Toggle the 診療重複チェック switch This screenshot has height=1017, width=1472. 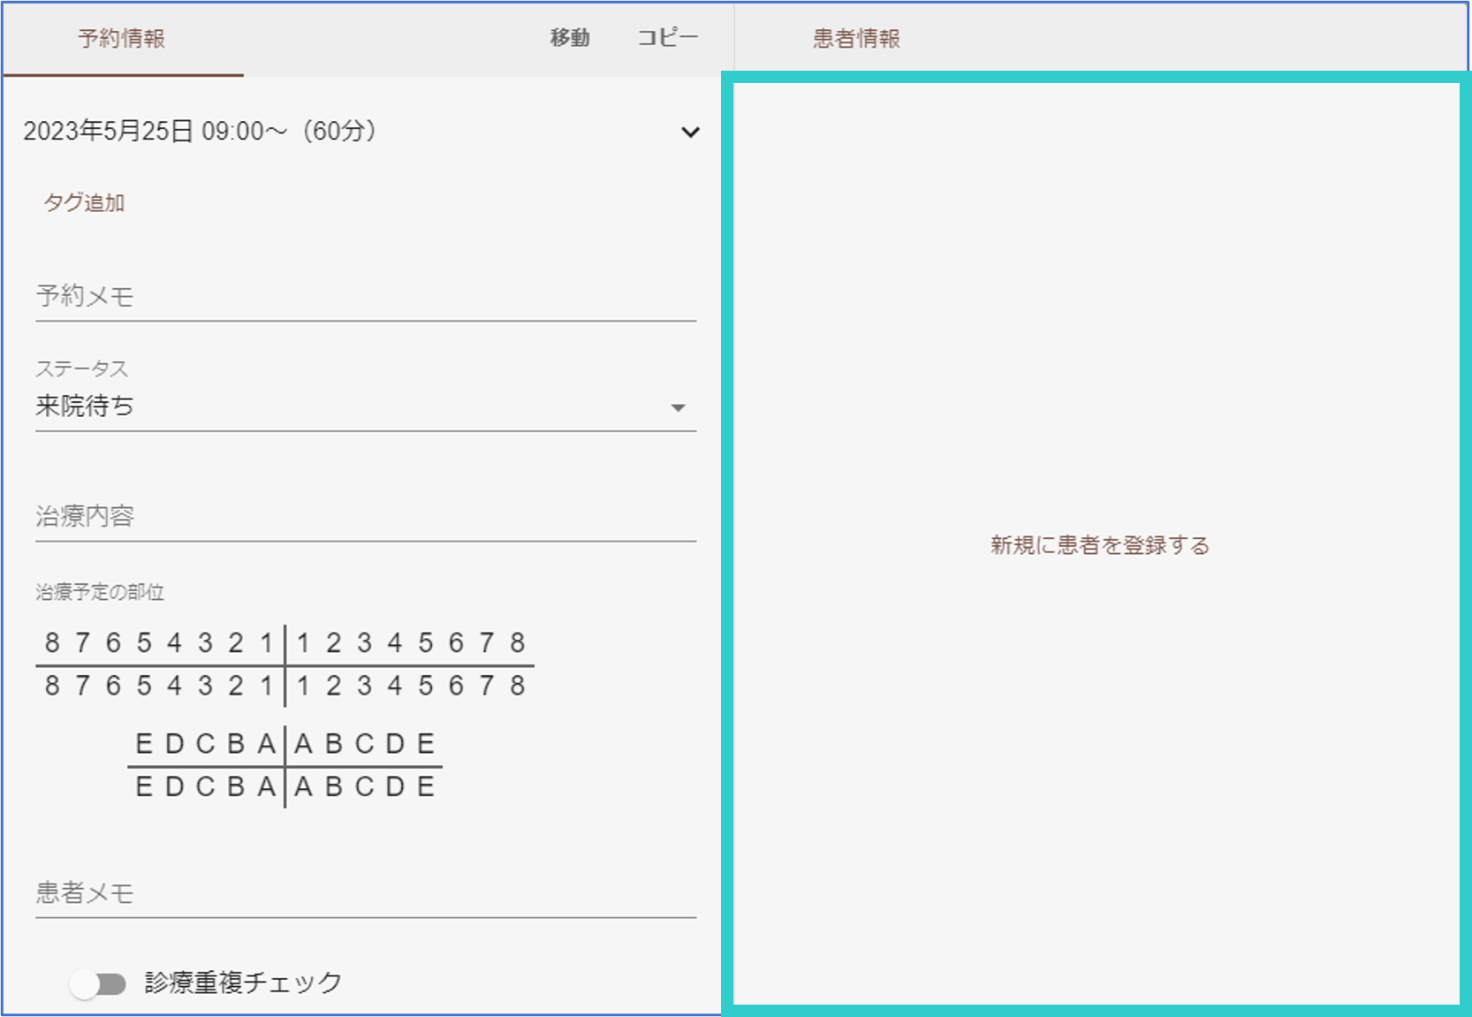(x=99, y=983)
